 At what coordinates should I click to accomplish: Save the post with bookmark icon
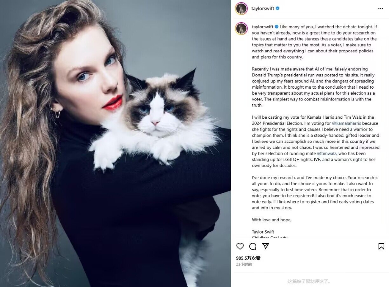click(x=381, y=246)
